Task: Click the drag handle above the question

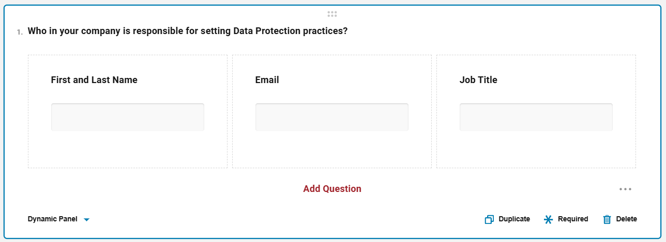Action: [x=332, y=14]
